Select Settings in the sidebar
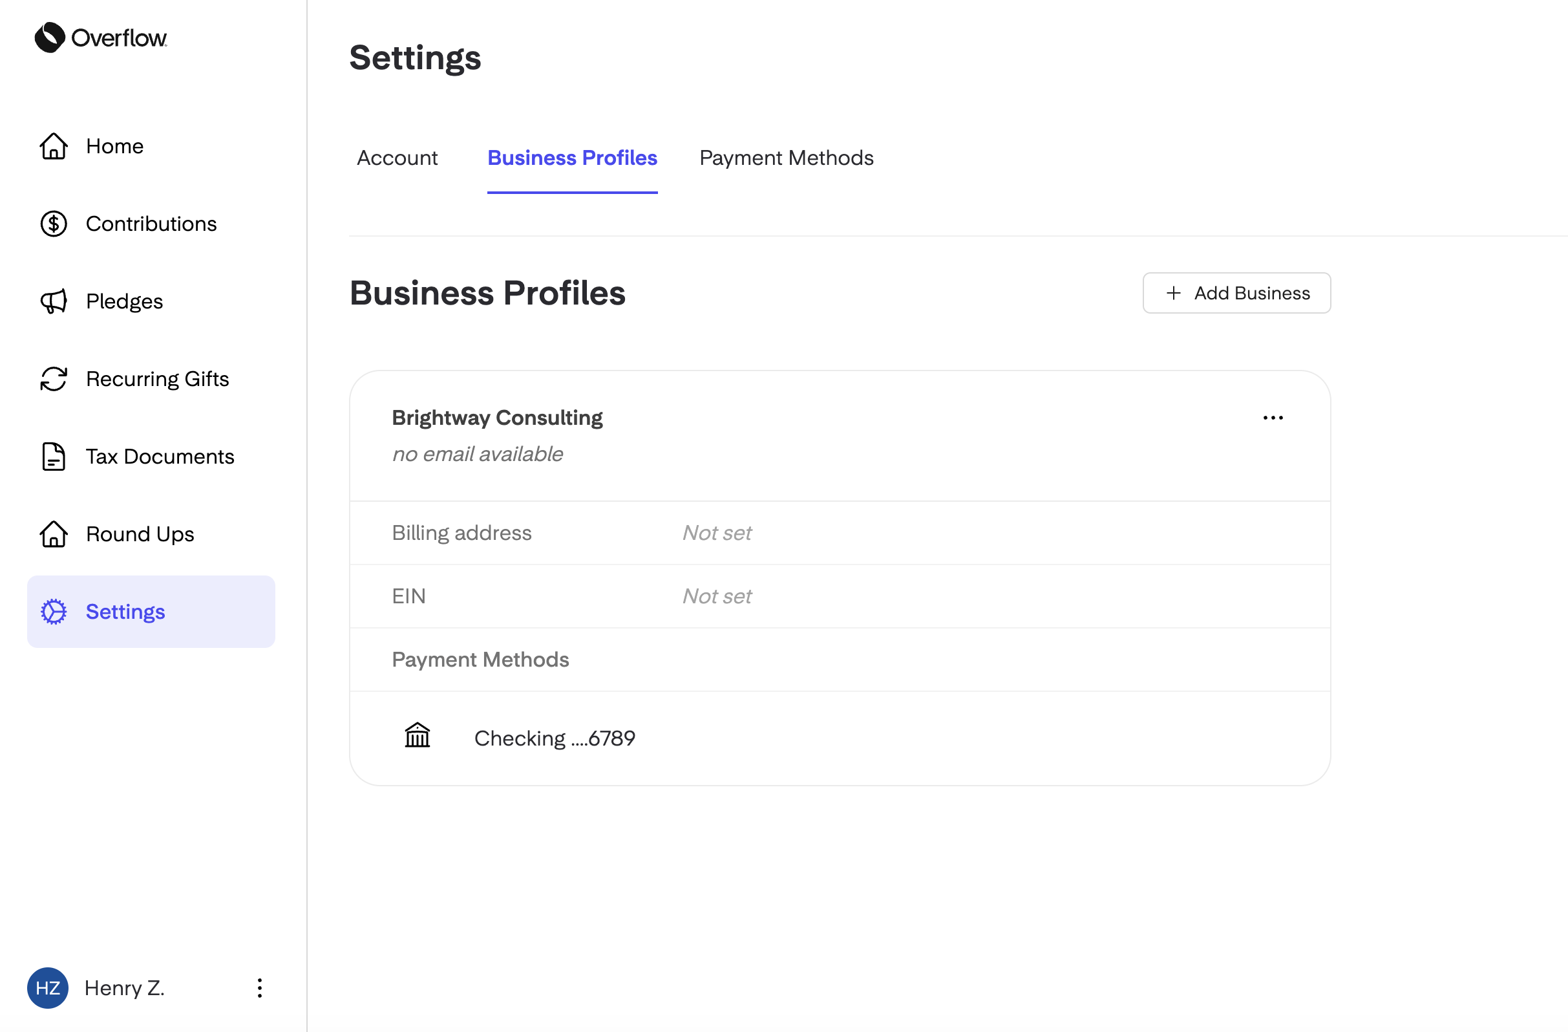This screenshot has height=1032, width=1568. coord(151,612)
